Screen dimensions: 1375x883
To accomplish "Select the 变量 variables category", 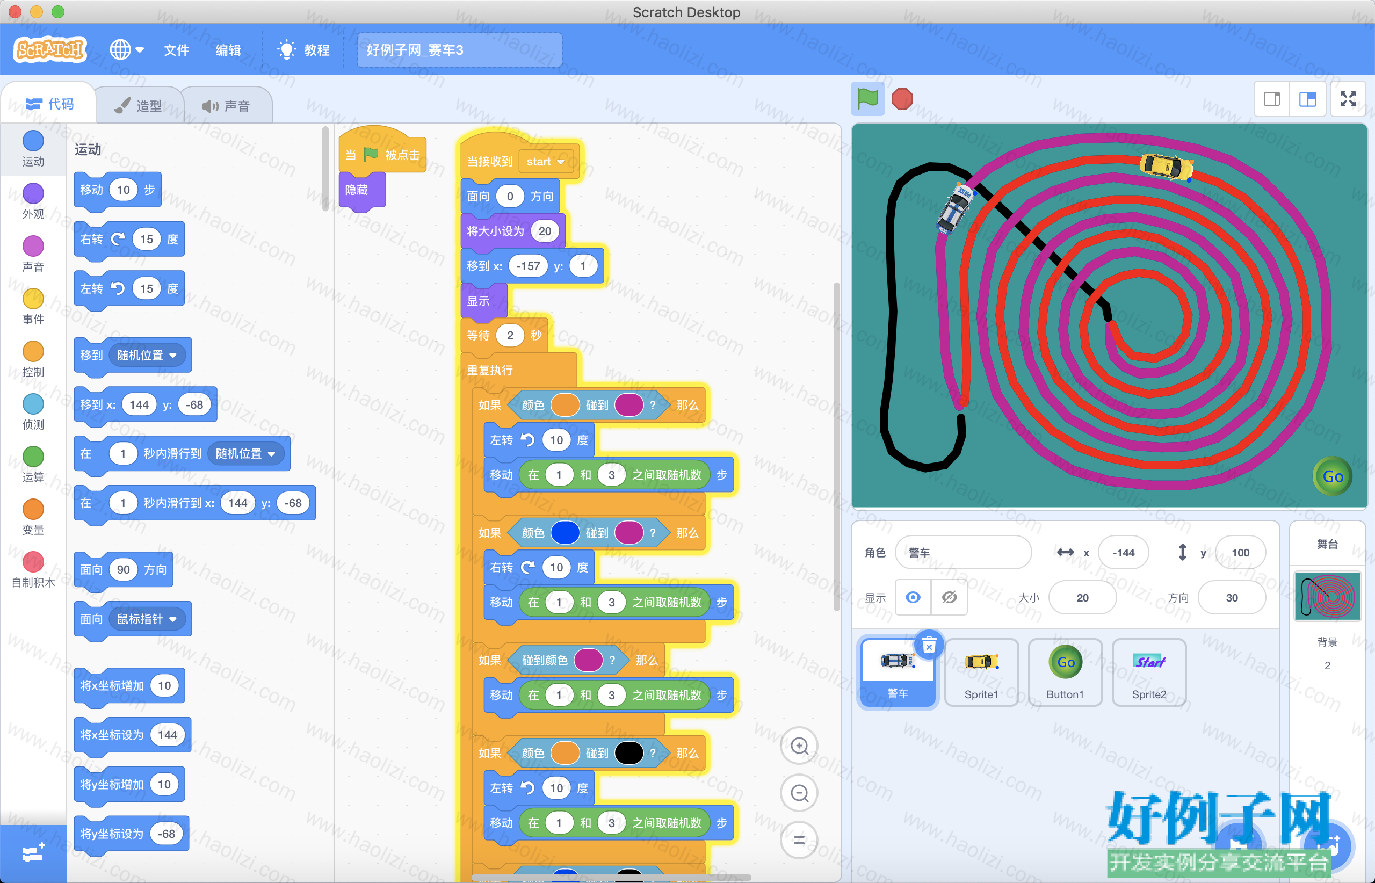I will pos(33,518).
